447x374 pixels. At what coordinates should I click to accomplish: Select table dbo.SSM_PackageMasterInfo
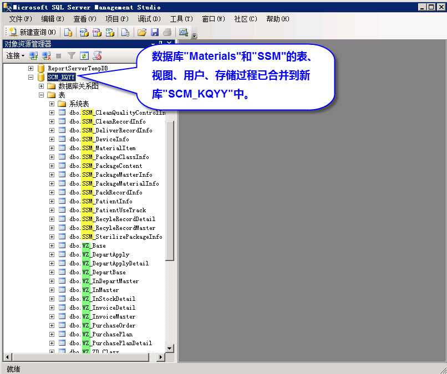coord(111,175)
